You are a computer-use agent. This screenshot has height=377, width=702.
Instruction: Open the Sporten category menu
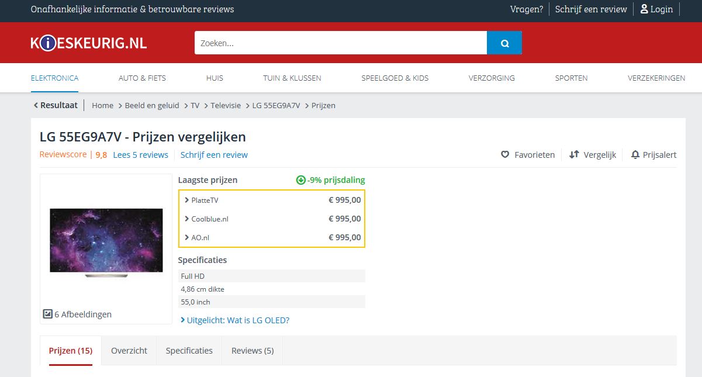572,78
